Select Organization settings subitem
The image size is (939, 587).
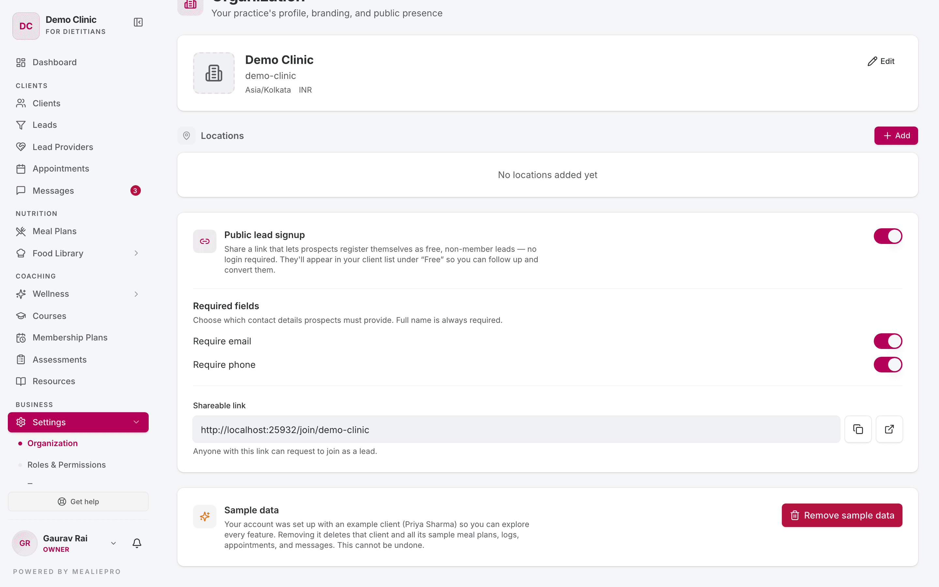52,444
